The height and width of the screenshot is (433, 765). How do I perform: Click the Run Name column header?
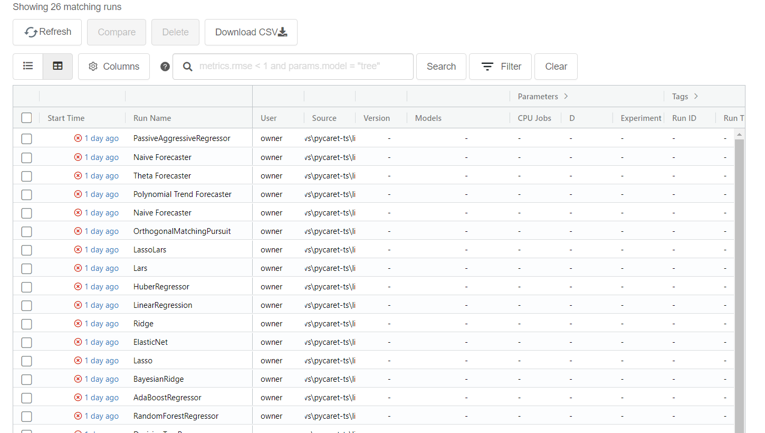[x=152, y=118]
